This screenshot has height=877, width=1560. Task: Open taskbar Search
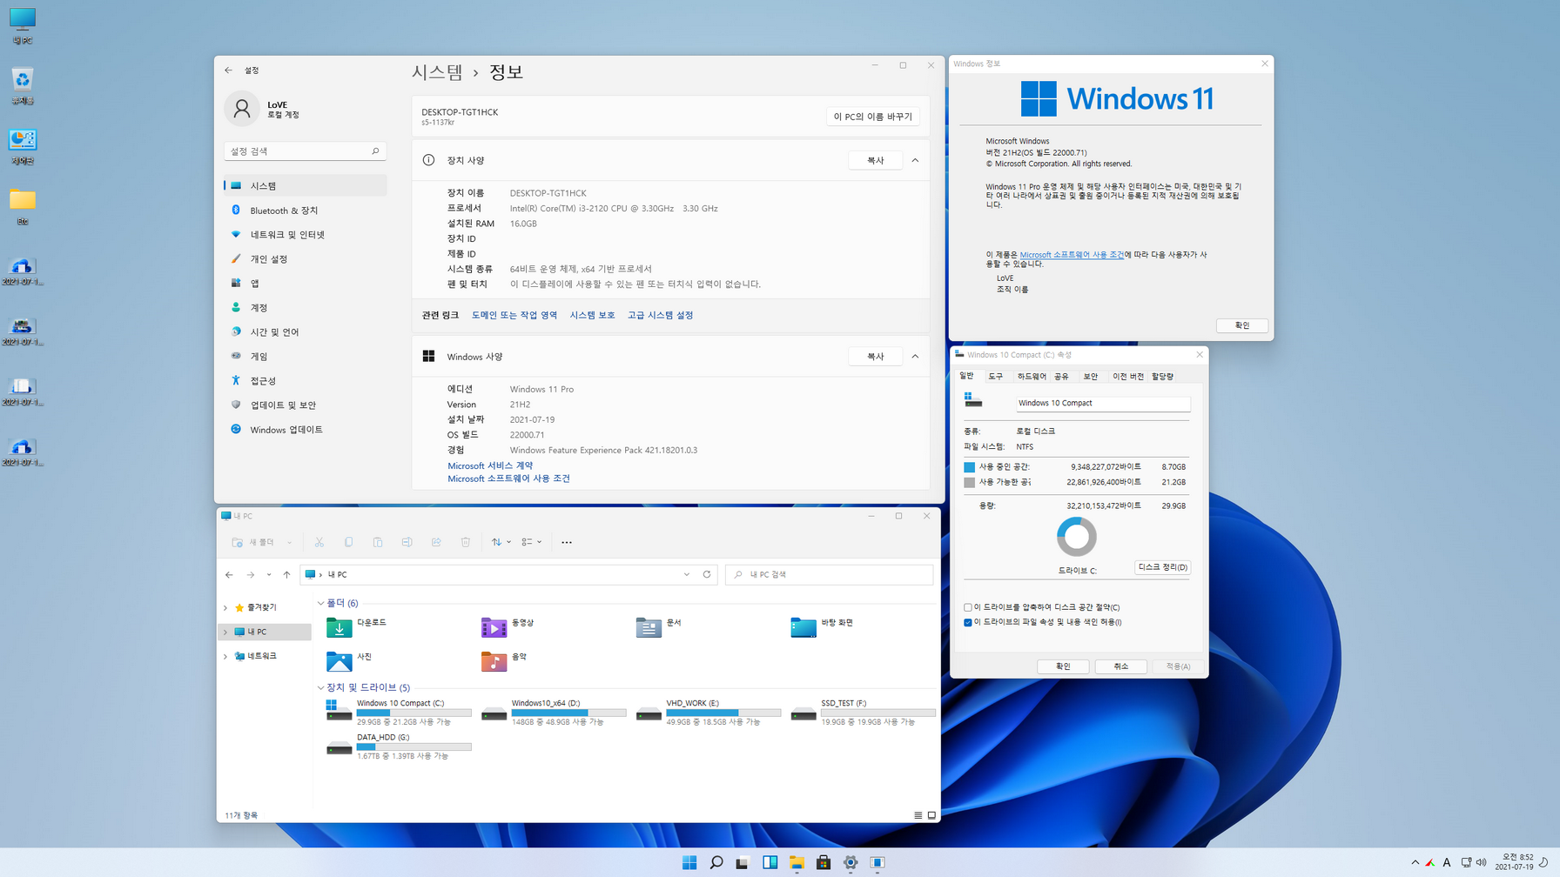click(716, 862)
